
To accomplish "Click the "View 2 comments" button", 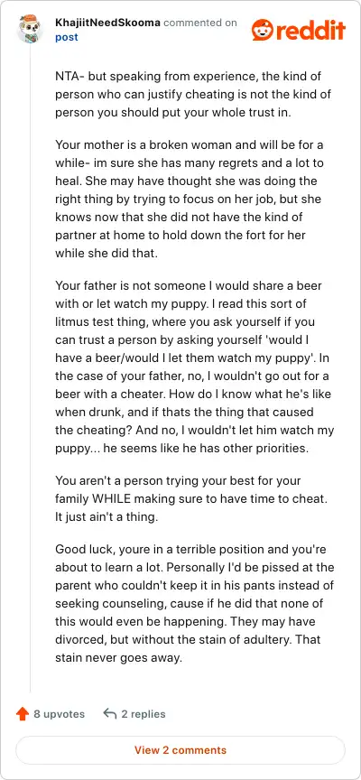I will point(180,750).
